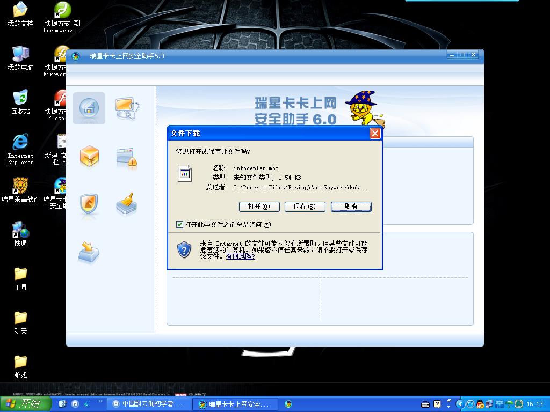Click the keyboard icon in taskbar
This screenshot has height=412, width=550.
point(425,404)
